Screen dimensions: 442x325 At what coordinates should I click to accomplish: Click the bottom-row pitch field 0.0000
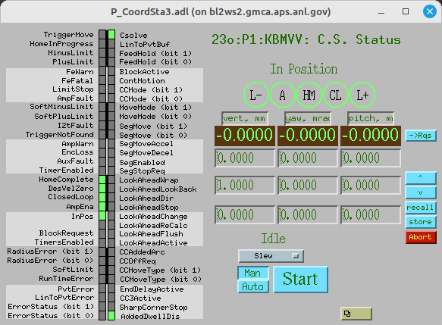(x=371, y=215)
